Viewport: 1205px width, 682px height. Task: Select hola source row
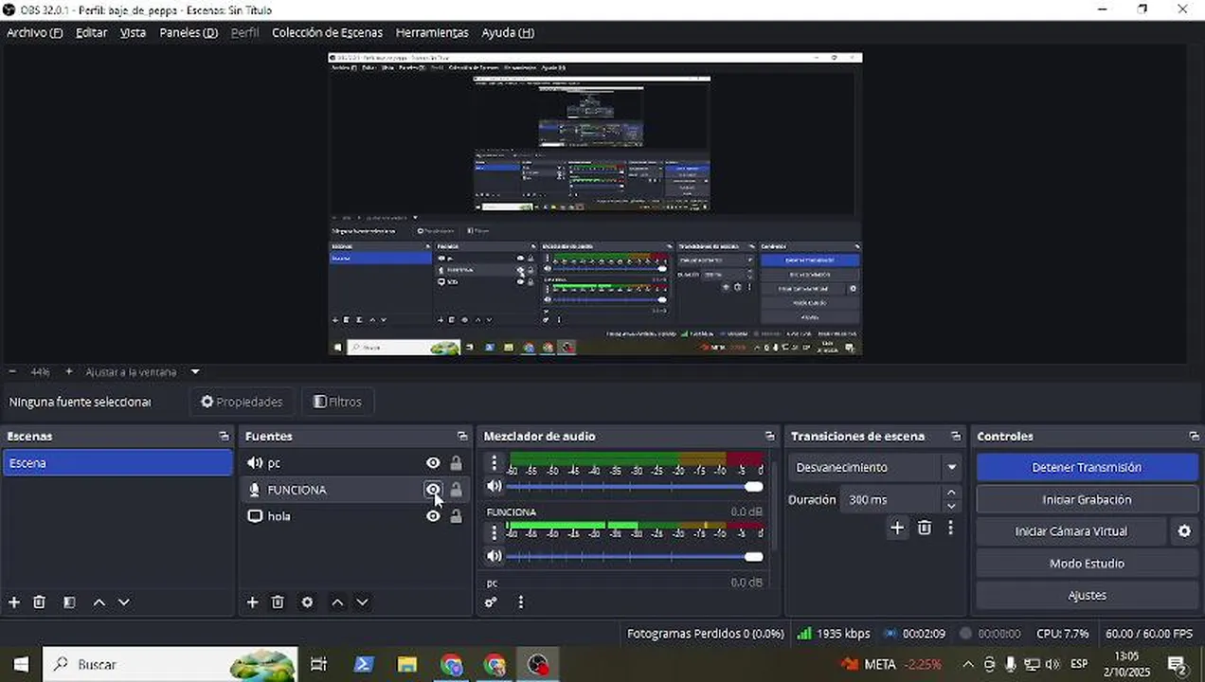tap(354, 516)
